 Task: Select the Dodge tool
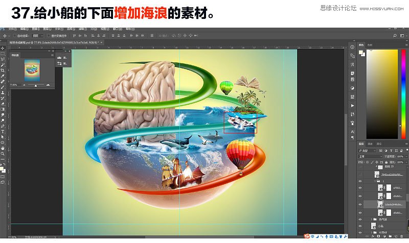(x=3, y=120)
